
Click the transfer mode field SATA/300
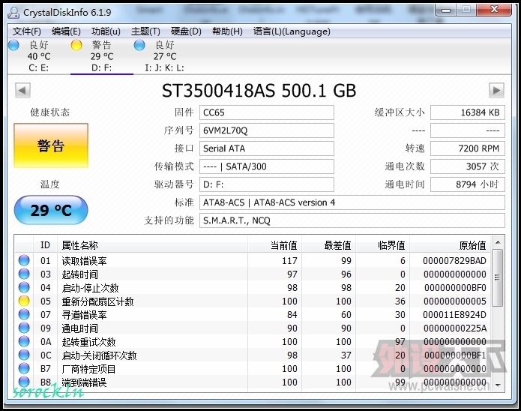[x=266, y=166]
